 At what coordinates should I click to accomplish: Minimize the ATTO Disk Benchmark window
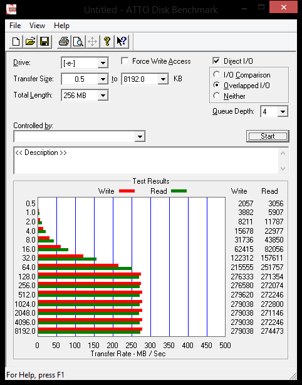(x=244, y=8)
